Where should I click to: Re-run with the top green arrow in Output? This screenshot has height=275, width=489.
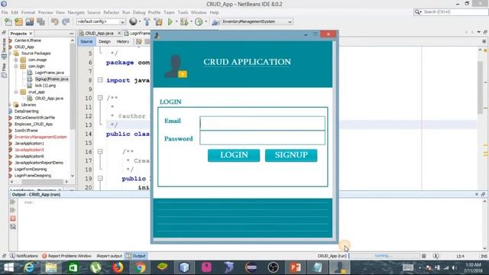(x=13, y=202)
